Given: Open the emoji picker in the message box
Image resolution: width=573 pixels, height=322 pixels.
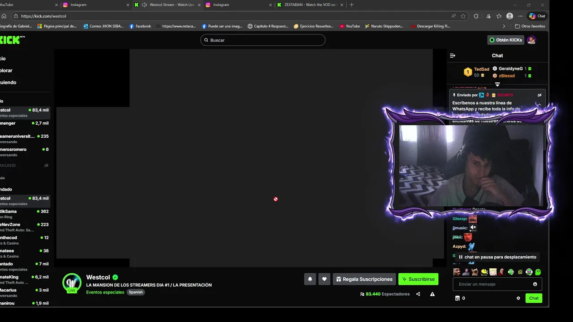Looking at the screenshot, I should click(535, 284).
